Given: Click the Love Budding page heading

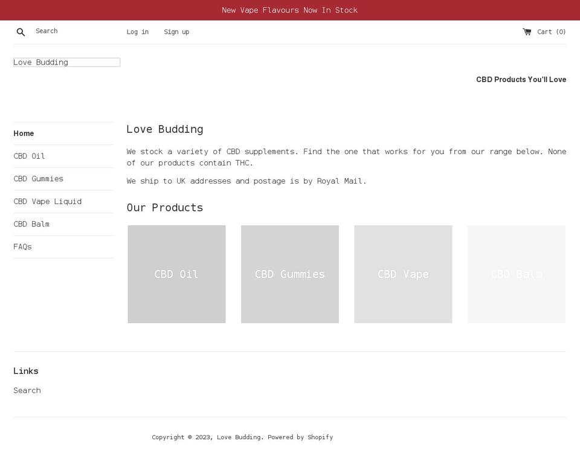Looking at the screenshot, I should (x=164, y=129).
